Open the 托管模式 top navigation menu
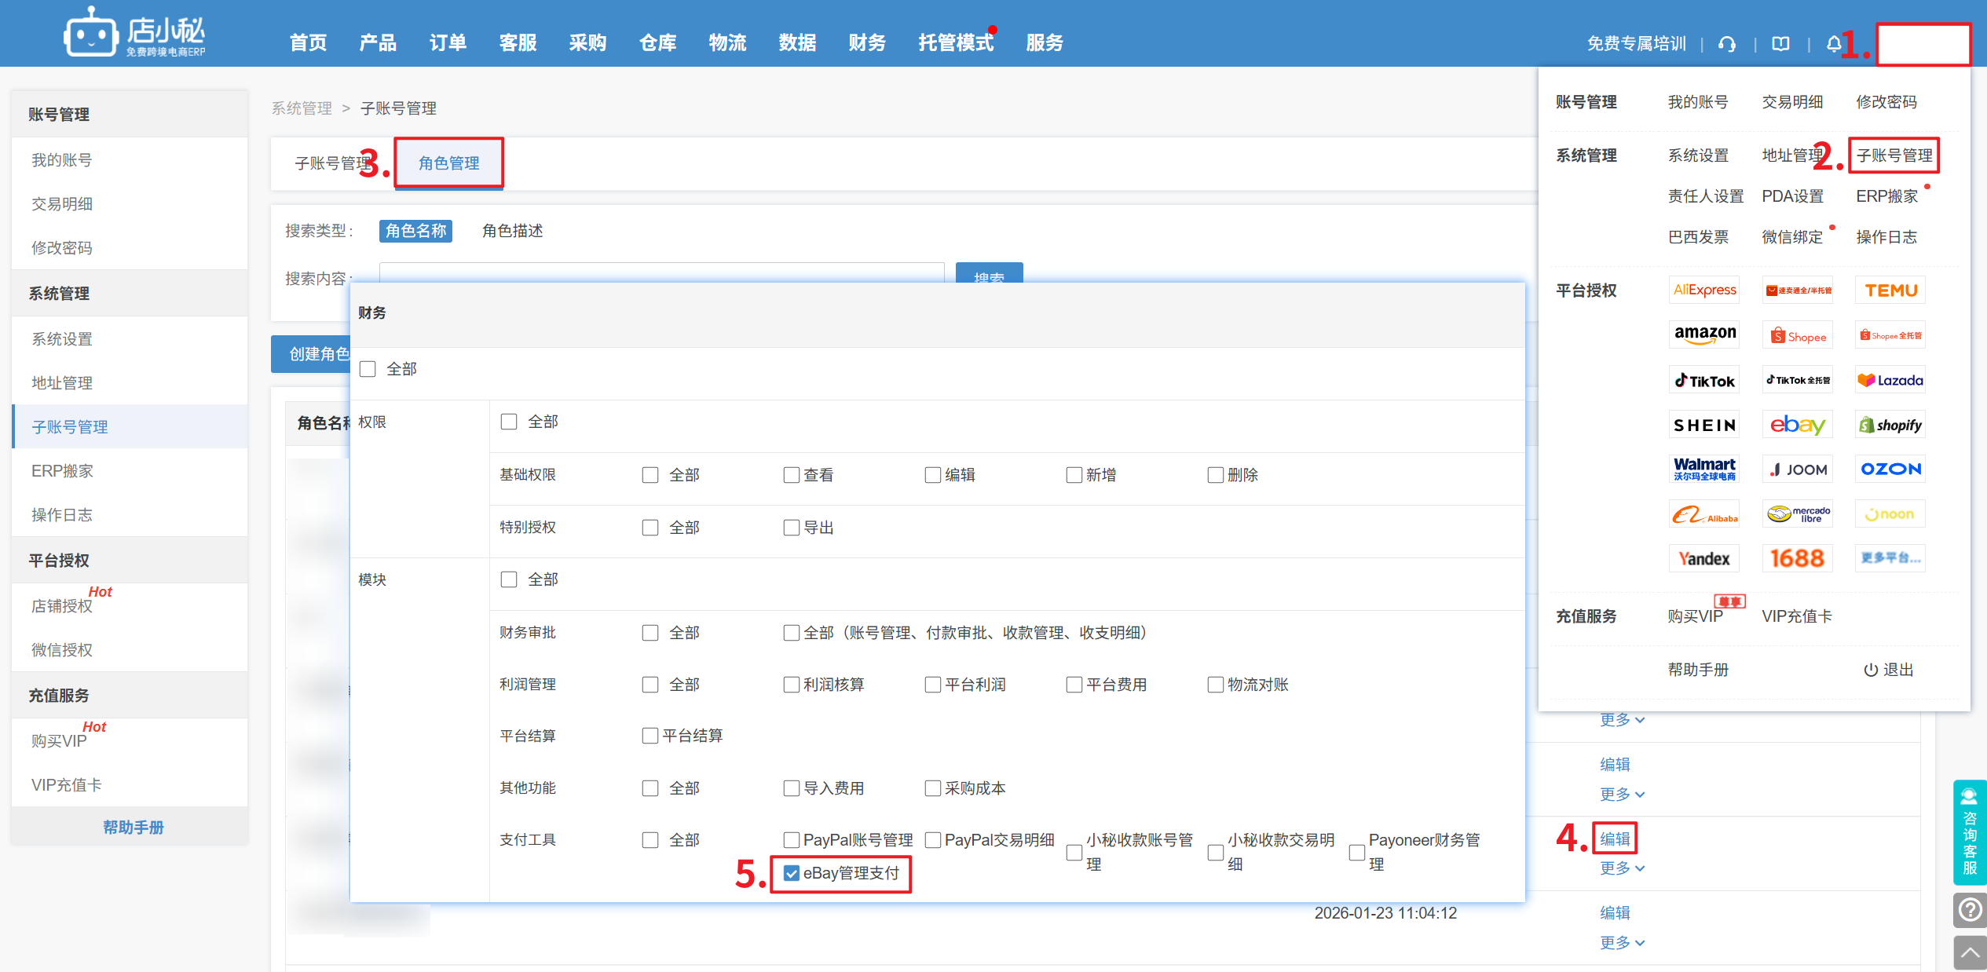 956,42
